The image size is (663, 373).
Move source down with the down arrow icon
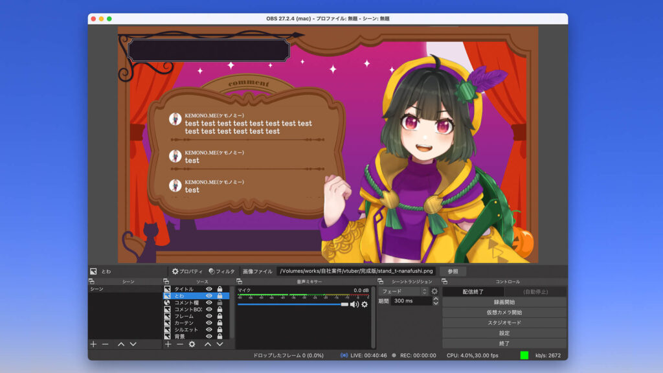[x=219, y=345]
